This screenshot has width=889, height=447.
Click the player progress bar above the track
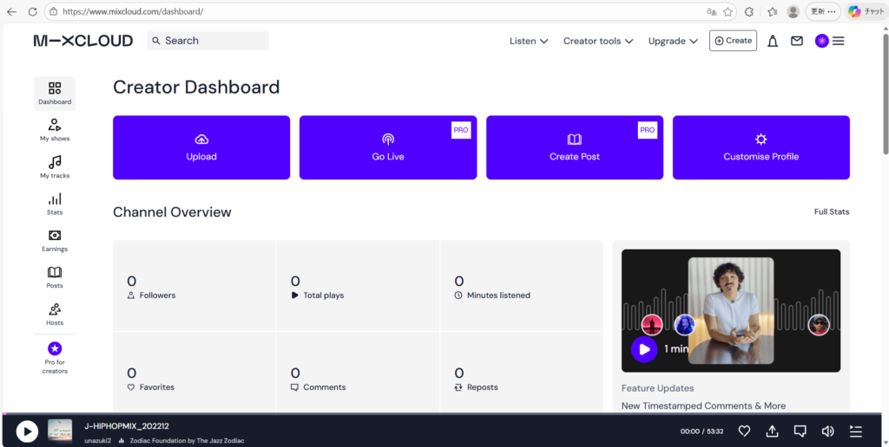tap(434, 414)
